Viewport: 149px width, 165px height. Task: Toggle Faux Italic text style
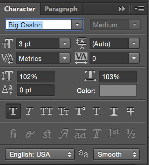[29, 111]
